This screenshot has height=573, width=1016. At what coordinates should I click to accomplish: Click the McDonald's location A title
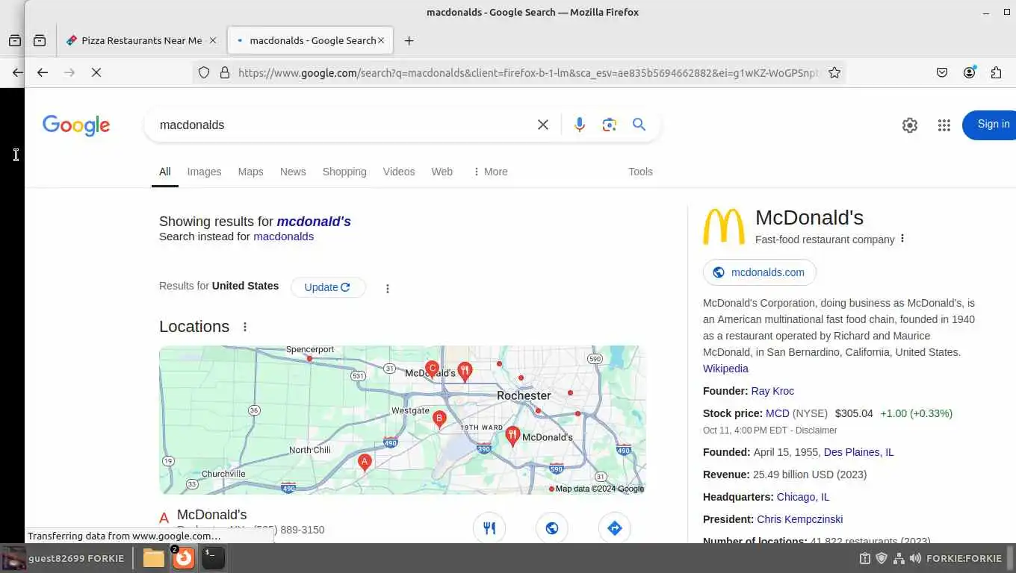(211, 515)
